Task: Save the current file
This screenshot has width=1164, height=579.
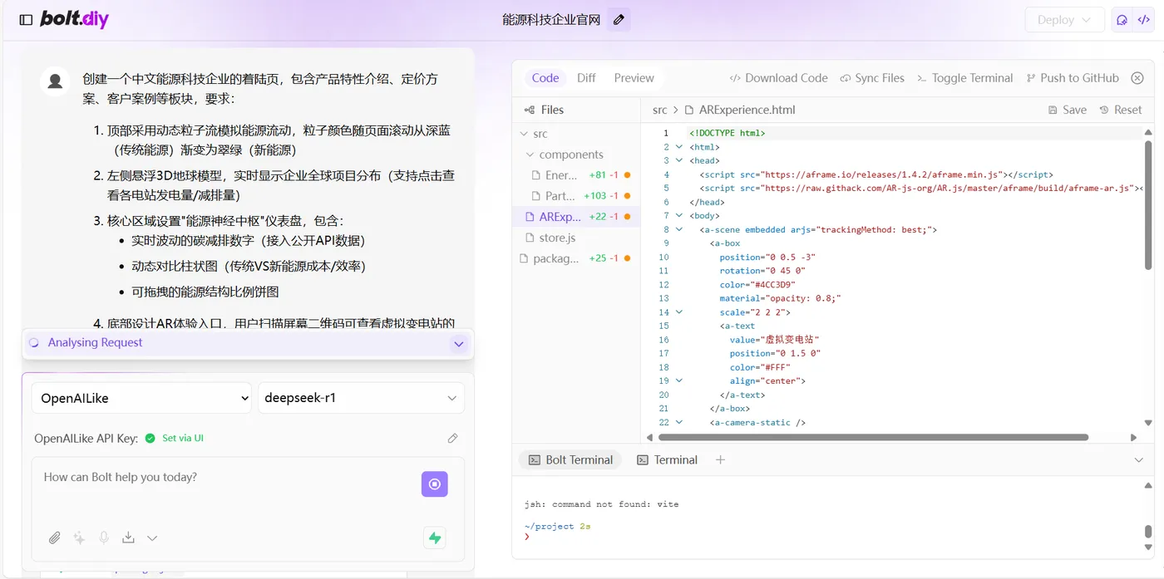Action: [1068, 110]
